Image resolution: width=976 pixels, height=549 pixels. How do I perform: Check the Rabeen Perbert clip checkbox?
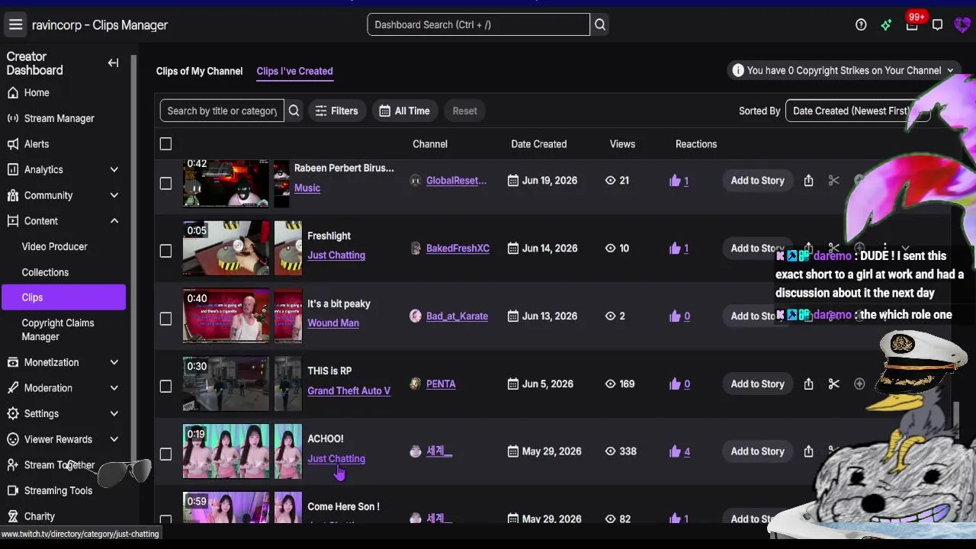pos(165,184)
